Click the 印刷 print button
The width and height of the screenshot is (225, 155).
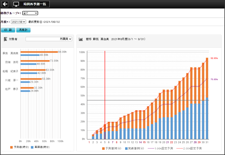tap(8, 30)
